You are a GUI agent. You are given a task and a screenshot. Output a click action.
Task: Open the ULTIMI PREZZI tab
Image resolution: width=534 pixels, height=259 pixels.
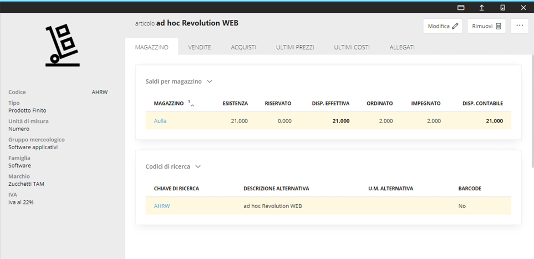point(295,47)
